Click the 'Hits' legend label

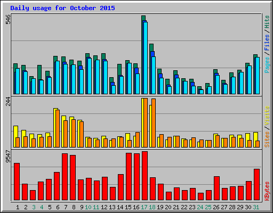[267, 22]
